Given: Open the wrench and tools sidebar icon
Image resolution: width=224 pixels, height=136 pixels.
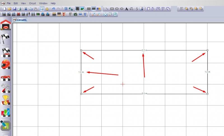Looking at the screenshot, I should [x=6, y=88].
